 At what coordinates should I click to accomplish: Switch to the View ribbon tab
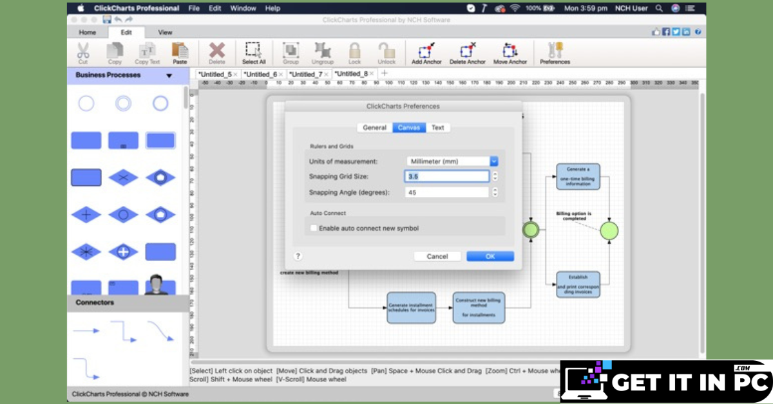click(x=165, y=32)
